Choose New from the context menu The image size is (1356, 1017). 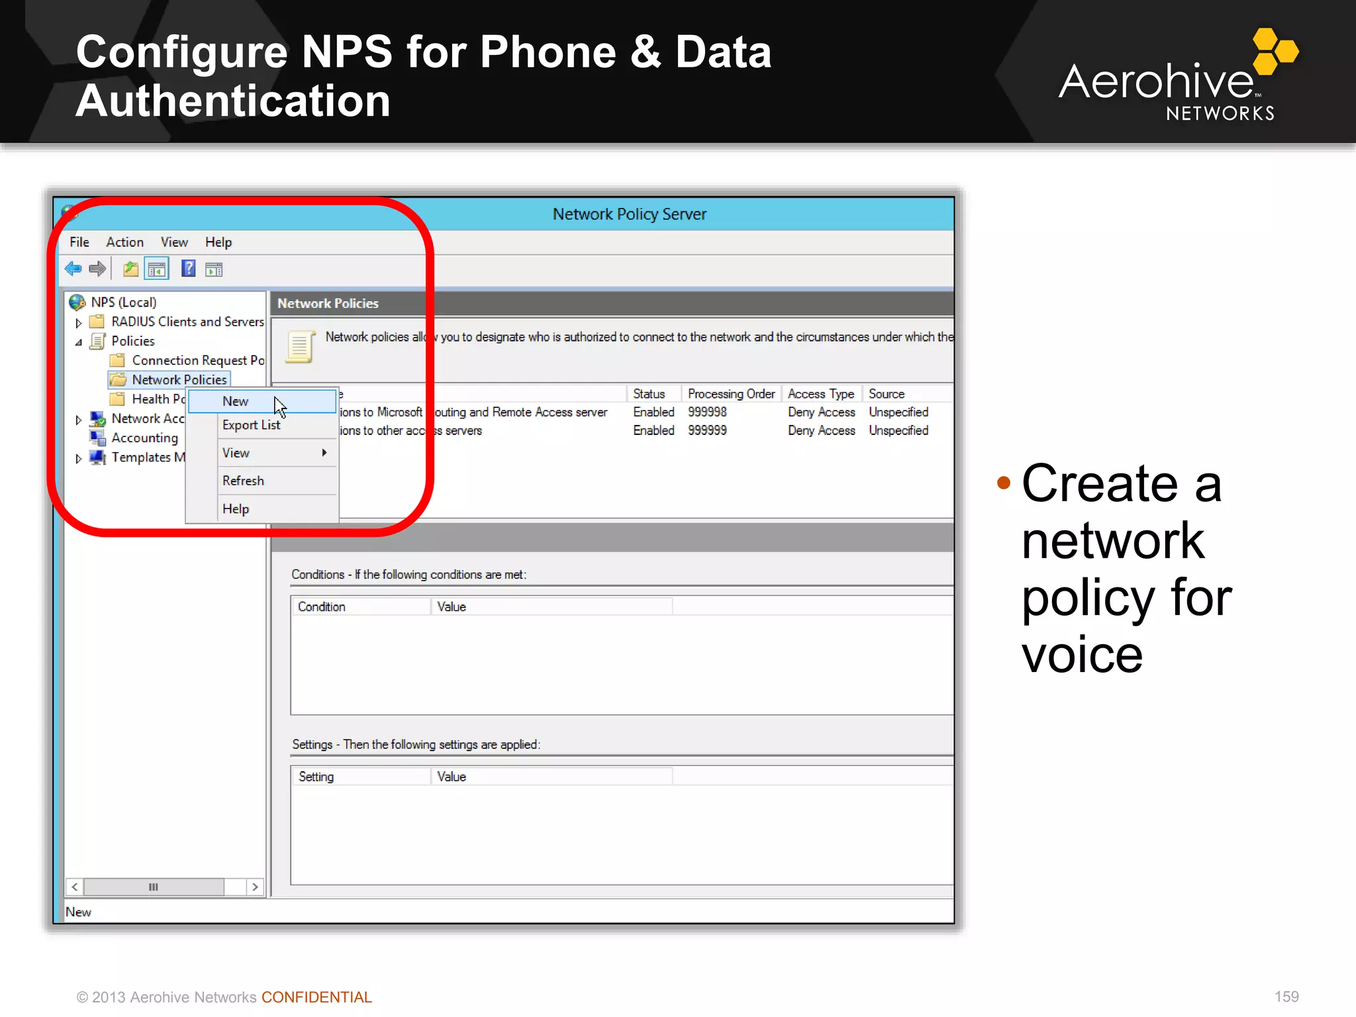click(262, 401)
